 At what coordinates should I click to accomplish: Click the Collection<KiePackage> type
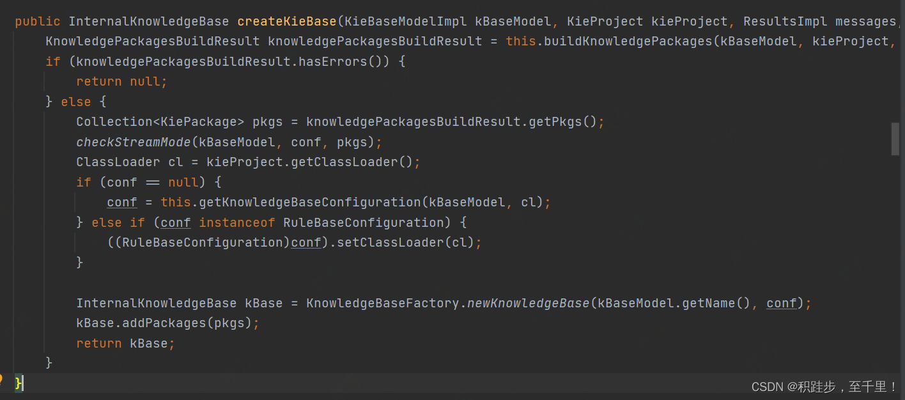(160, 122)
